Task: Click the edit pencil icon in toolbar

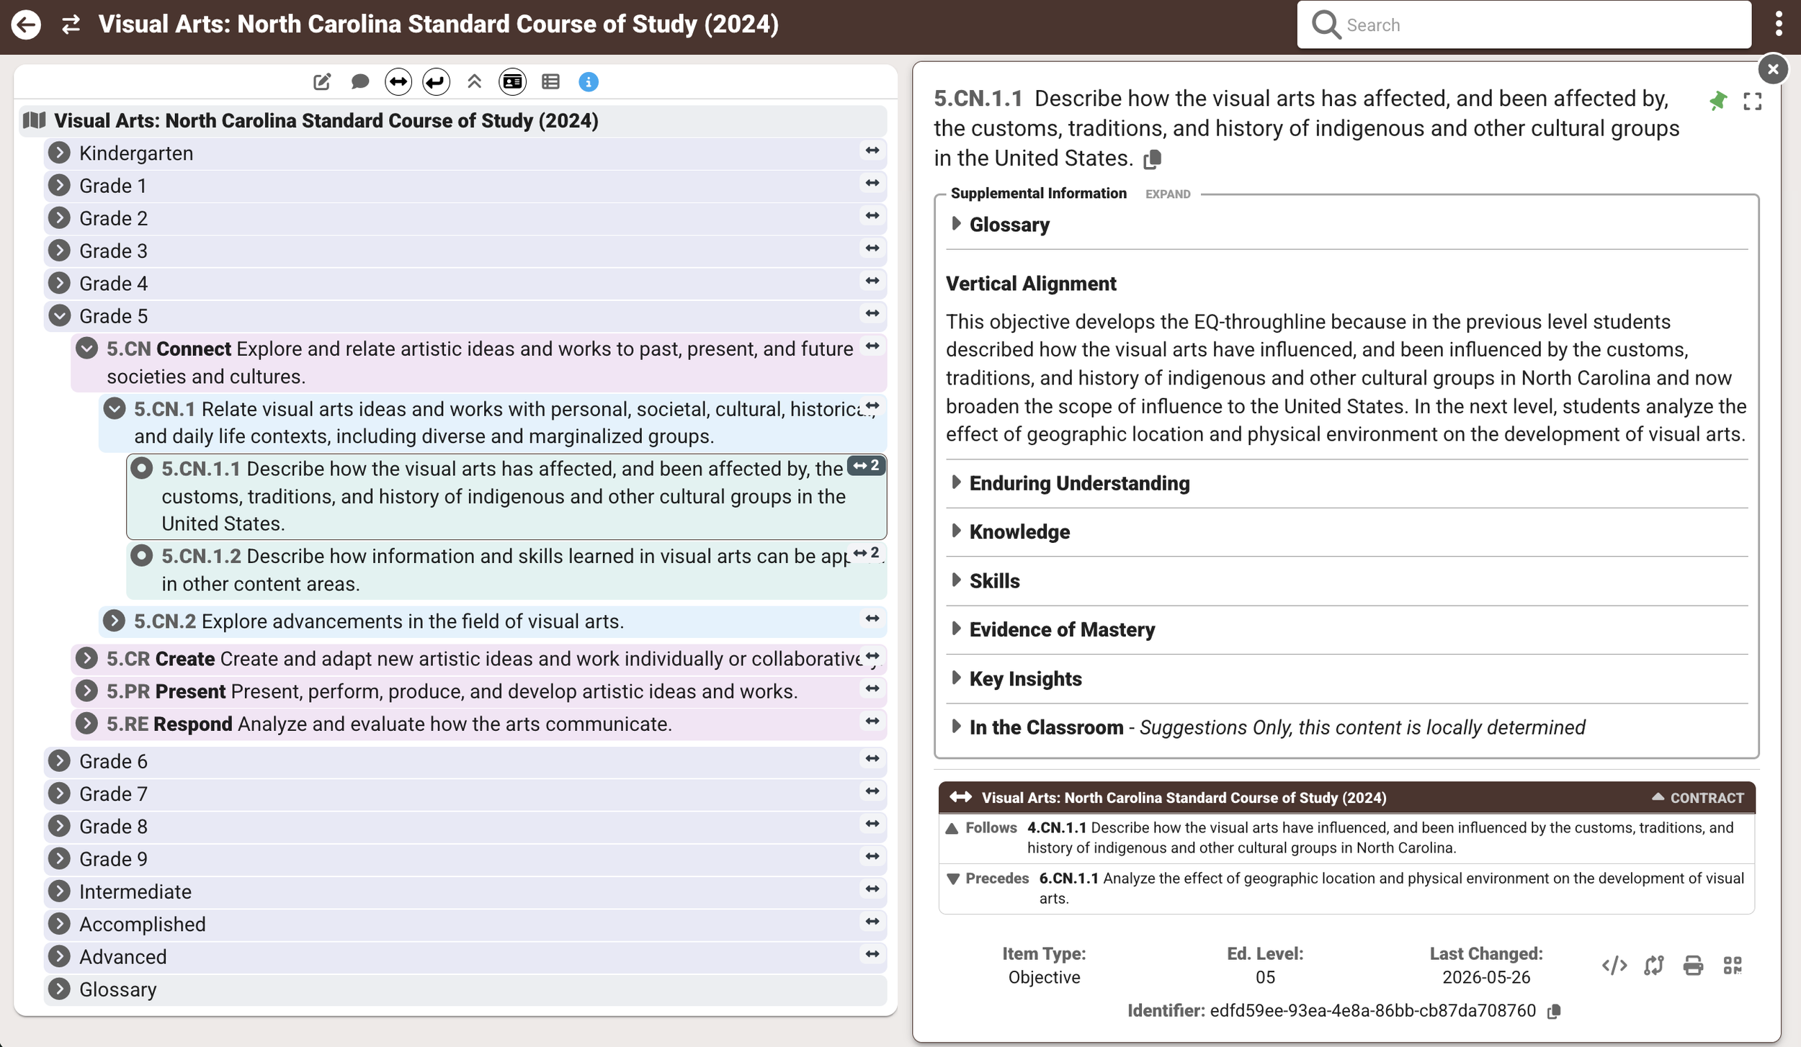Action: coord(322,82)
